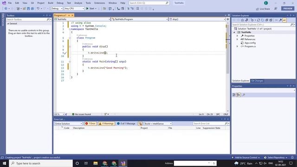This screenshot has height=167, width=297.
Task: Open the Any CPU platform dropdown
Action: pyautogui.click(x=74, y=8)
